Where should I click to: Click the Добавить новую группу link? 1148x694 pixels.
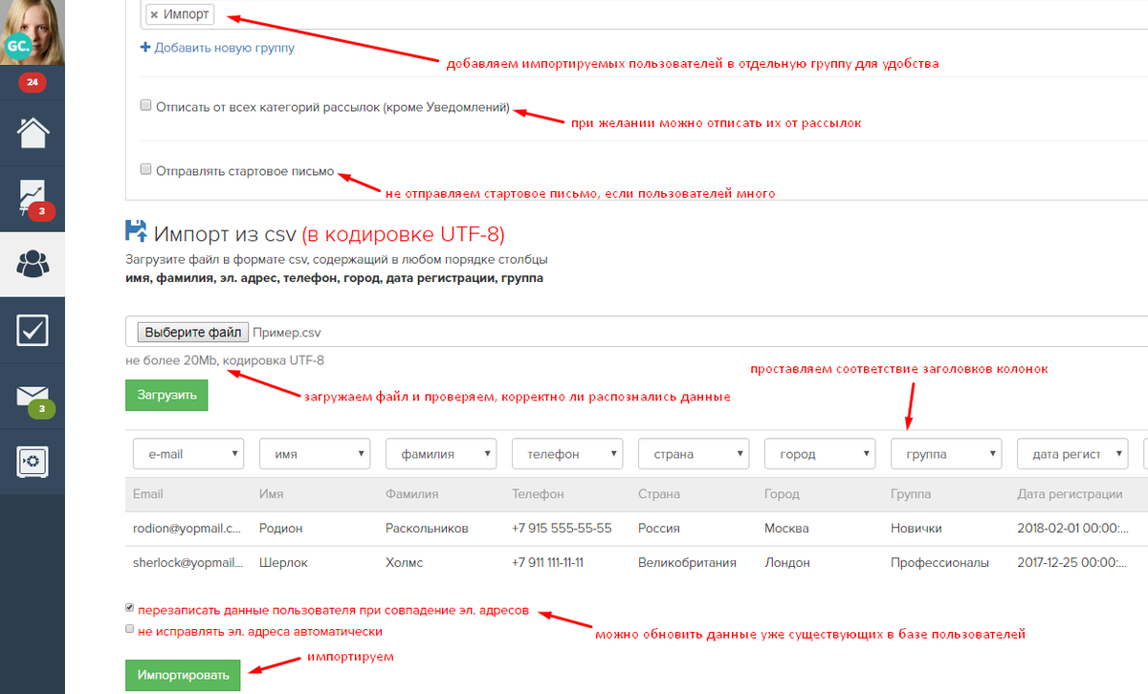click(224, 47)
